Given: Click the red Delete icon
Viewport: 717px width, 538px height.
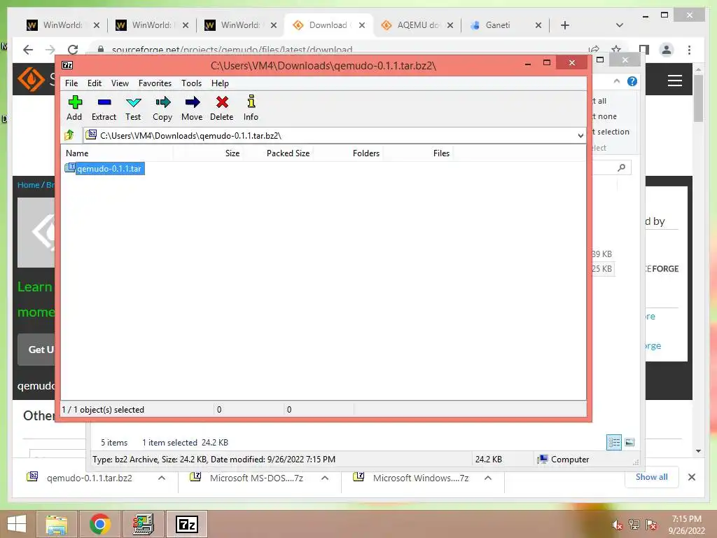Looking at the screenshot, I should coord(222,108).
